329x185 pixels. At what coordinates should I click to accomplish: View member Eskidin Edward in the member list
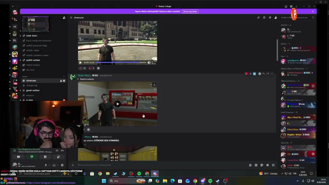click(298, 74)
